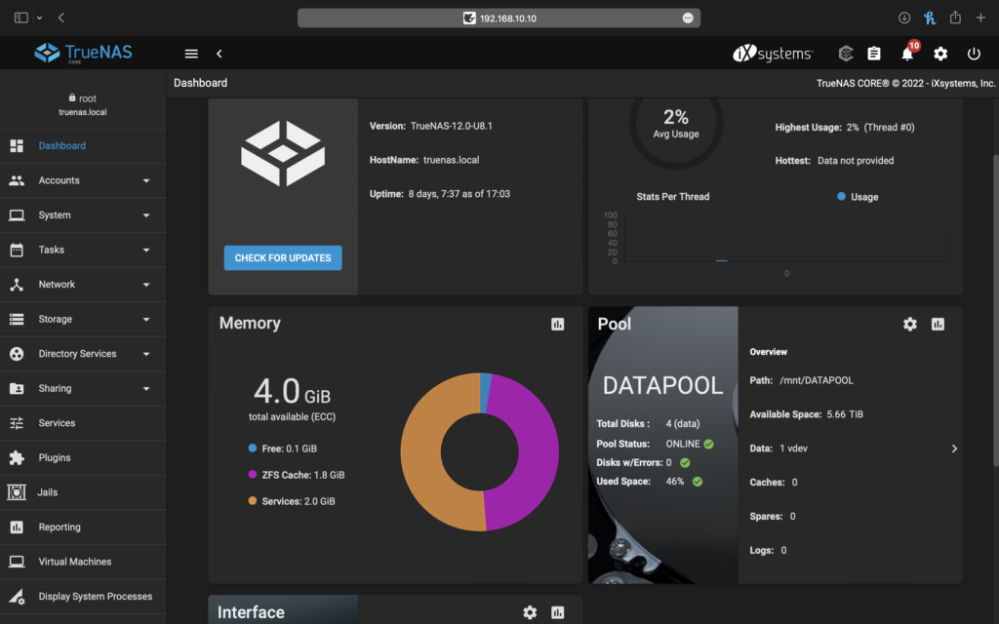Open the Safari sidebar dropdown arrow
The width and height of the screenshot is (999, 624).
coord(39,18)
